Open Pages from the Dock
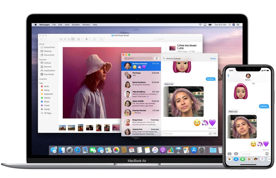 (x=186, y=150)
